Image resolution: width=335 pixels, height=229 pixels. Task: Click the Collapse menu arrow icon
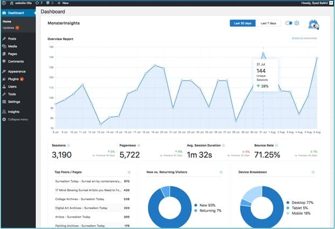pos(4,119)
